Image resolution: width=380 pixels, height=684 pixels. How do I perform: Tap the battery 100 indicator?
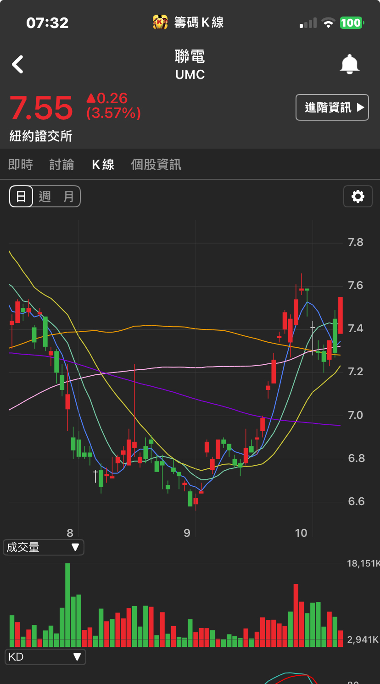pos(352,23)
